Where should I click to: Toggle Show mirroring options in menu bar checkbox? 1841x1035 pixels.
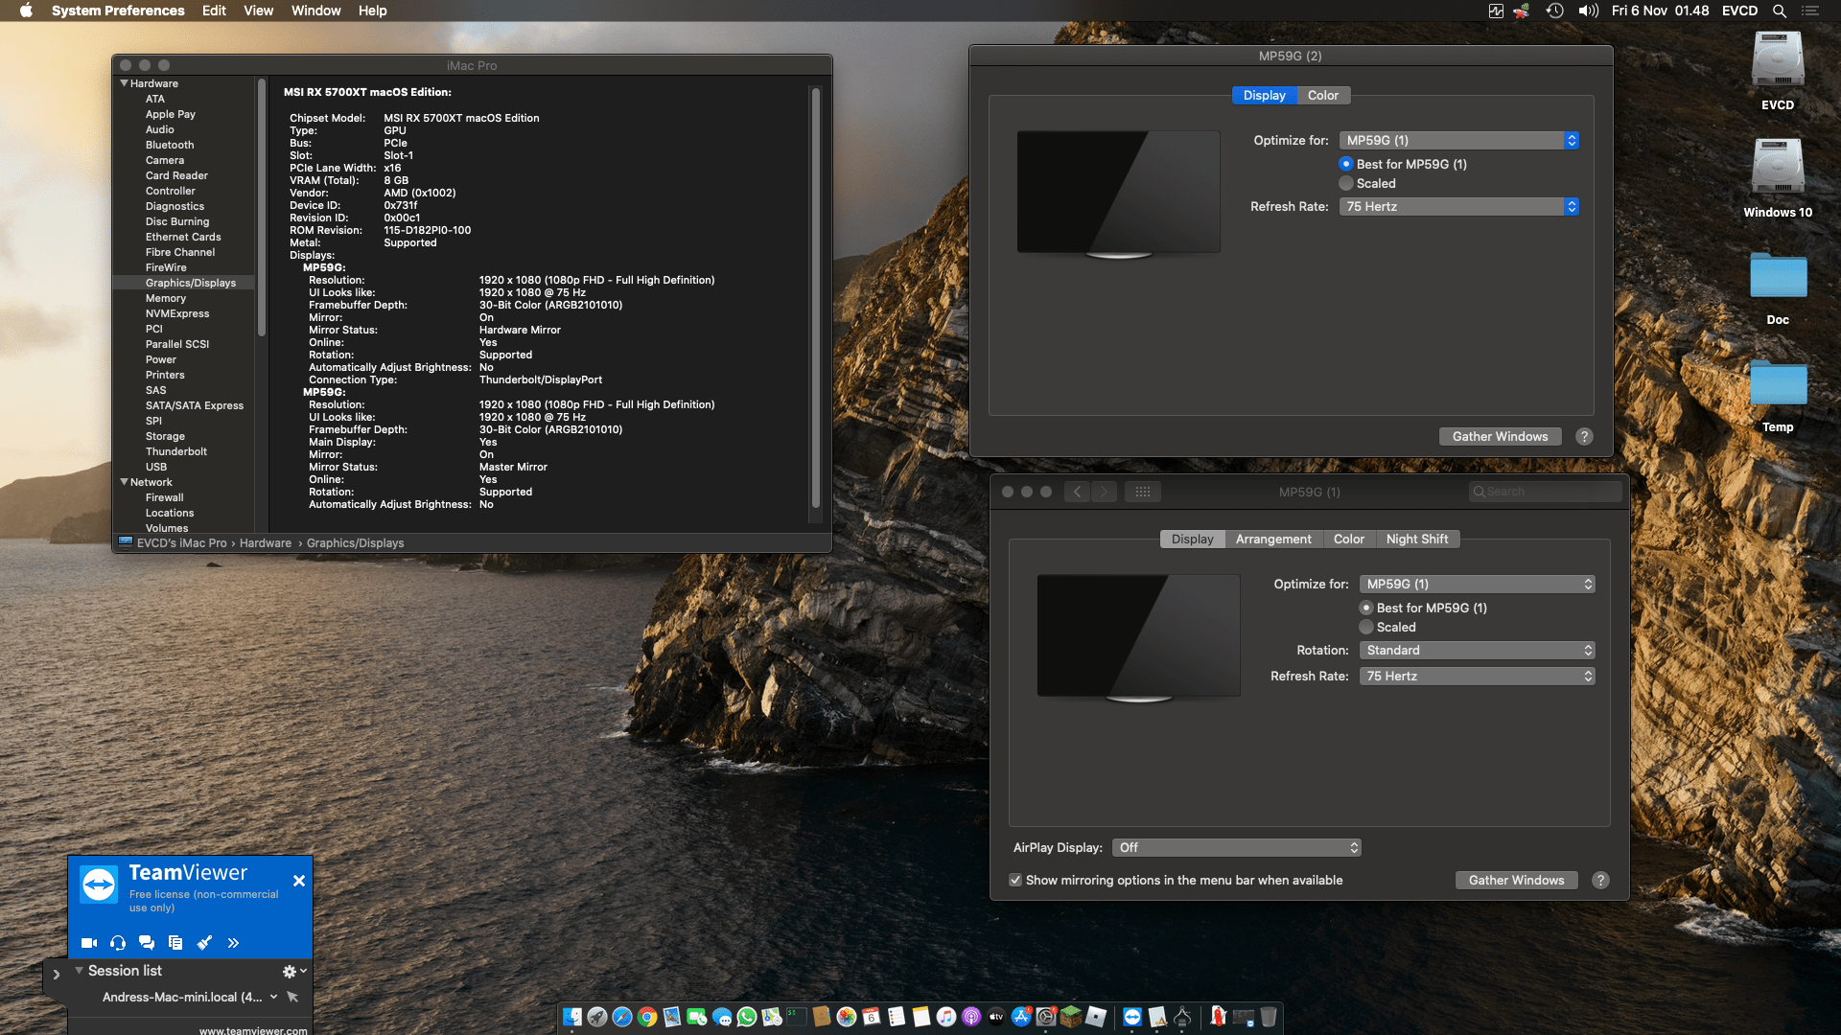(x=1015, y=880)
